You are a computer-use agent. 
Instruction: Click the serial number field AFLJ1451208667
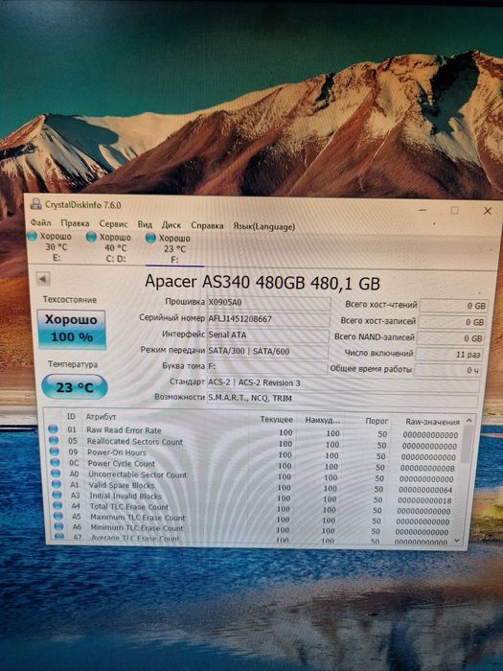[268, 319]
